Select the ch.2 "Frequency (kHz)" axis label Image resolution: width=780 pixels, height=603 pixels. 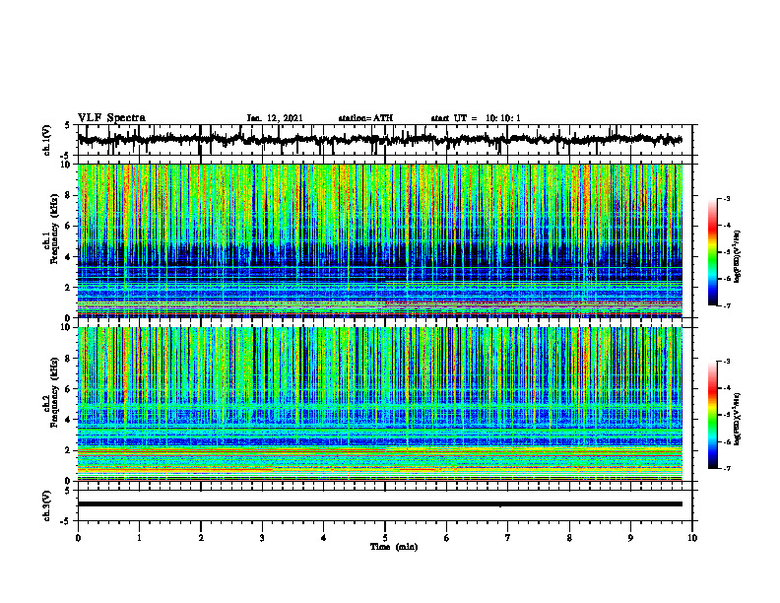[x=54, y=392]
